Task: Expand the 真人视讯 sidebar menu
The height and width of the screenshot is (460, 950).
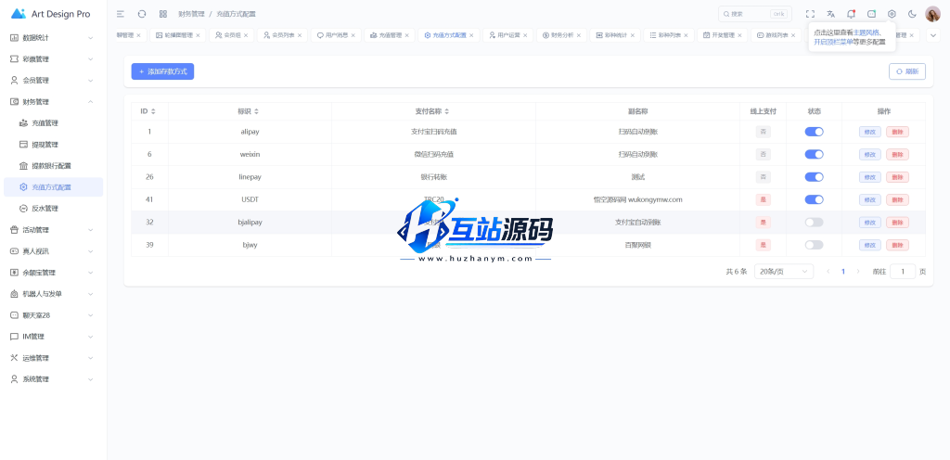Action: click(x=53, y=251)
